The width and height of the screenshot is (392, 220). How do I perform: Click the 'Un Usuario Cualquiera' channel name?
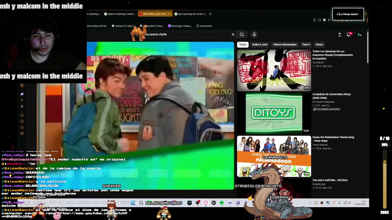323,102
